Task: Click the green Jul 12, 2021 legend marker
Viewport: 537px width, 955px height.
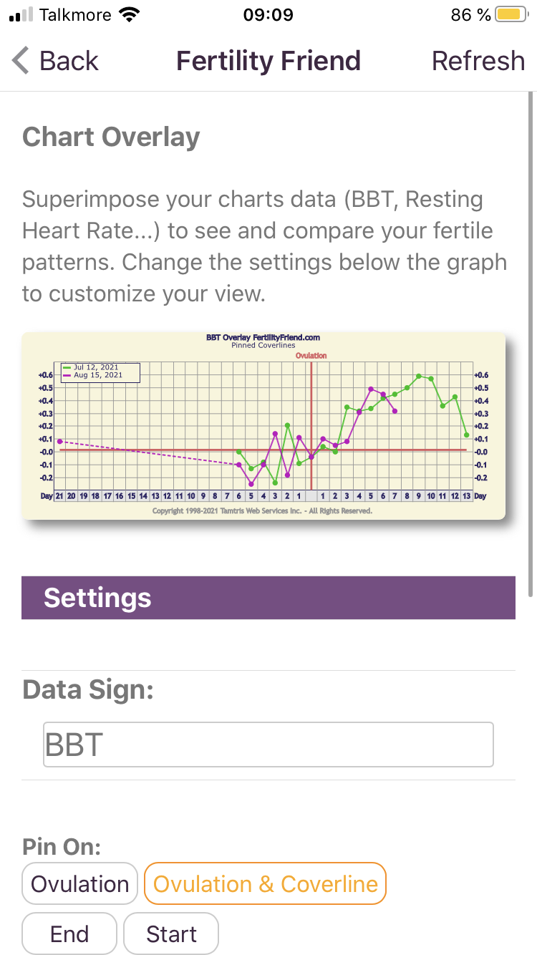Action: [x=68, y=367]
